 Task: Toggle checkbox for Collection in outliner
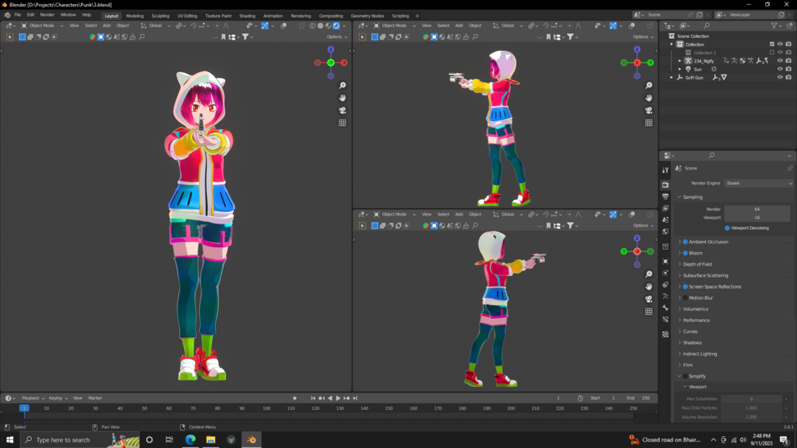coord(772,44)
